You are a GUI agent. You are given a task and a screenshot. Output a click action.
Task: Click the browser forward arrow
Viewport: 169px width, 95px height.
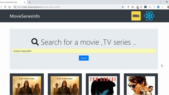pos(1,7)
